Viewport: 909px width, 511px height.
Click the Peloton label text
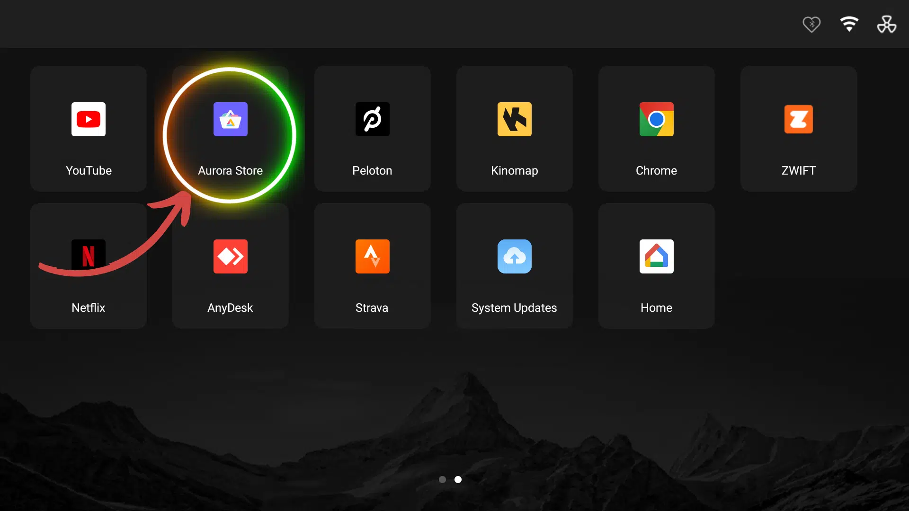pyautogui.click(x=372, y=170)
